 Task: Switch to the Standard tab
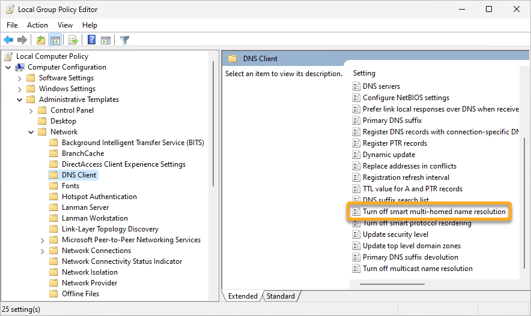coord(281,296)
